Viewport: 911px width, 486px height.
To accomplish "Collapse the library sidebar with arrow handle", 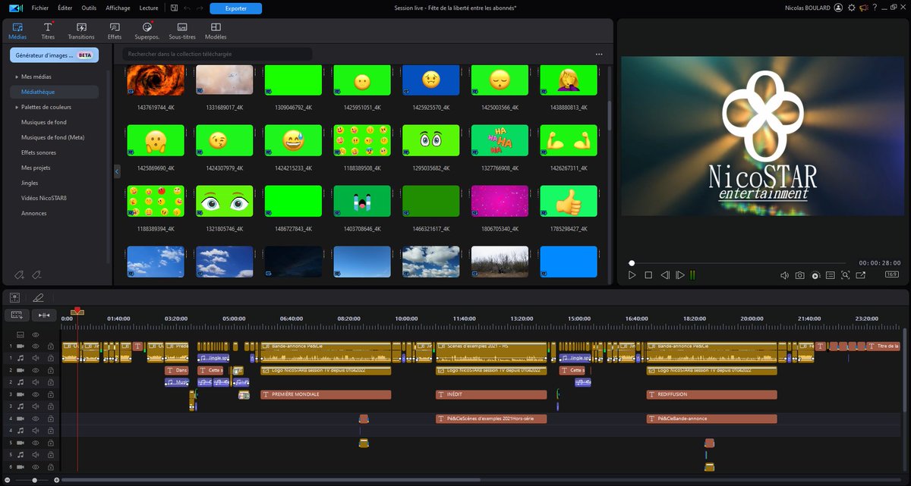I will (x=117, y=171).
